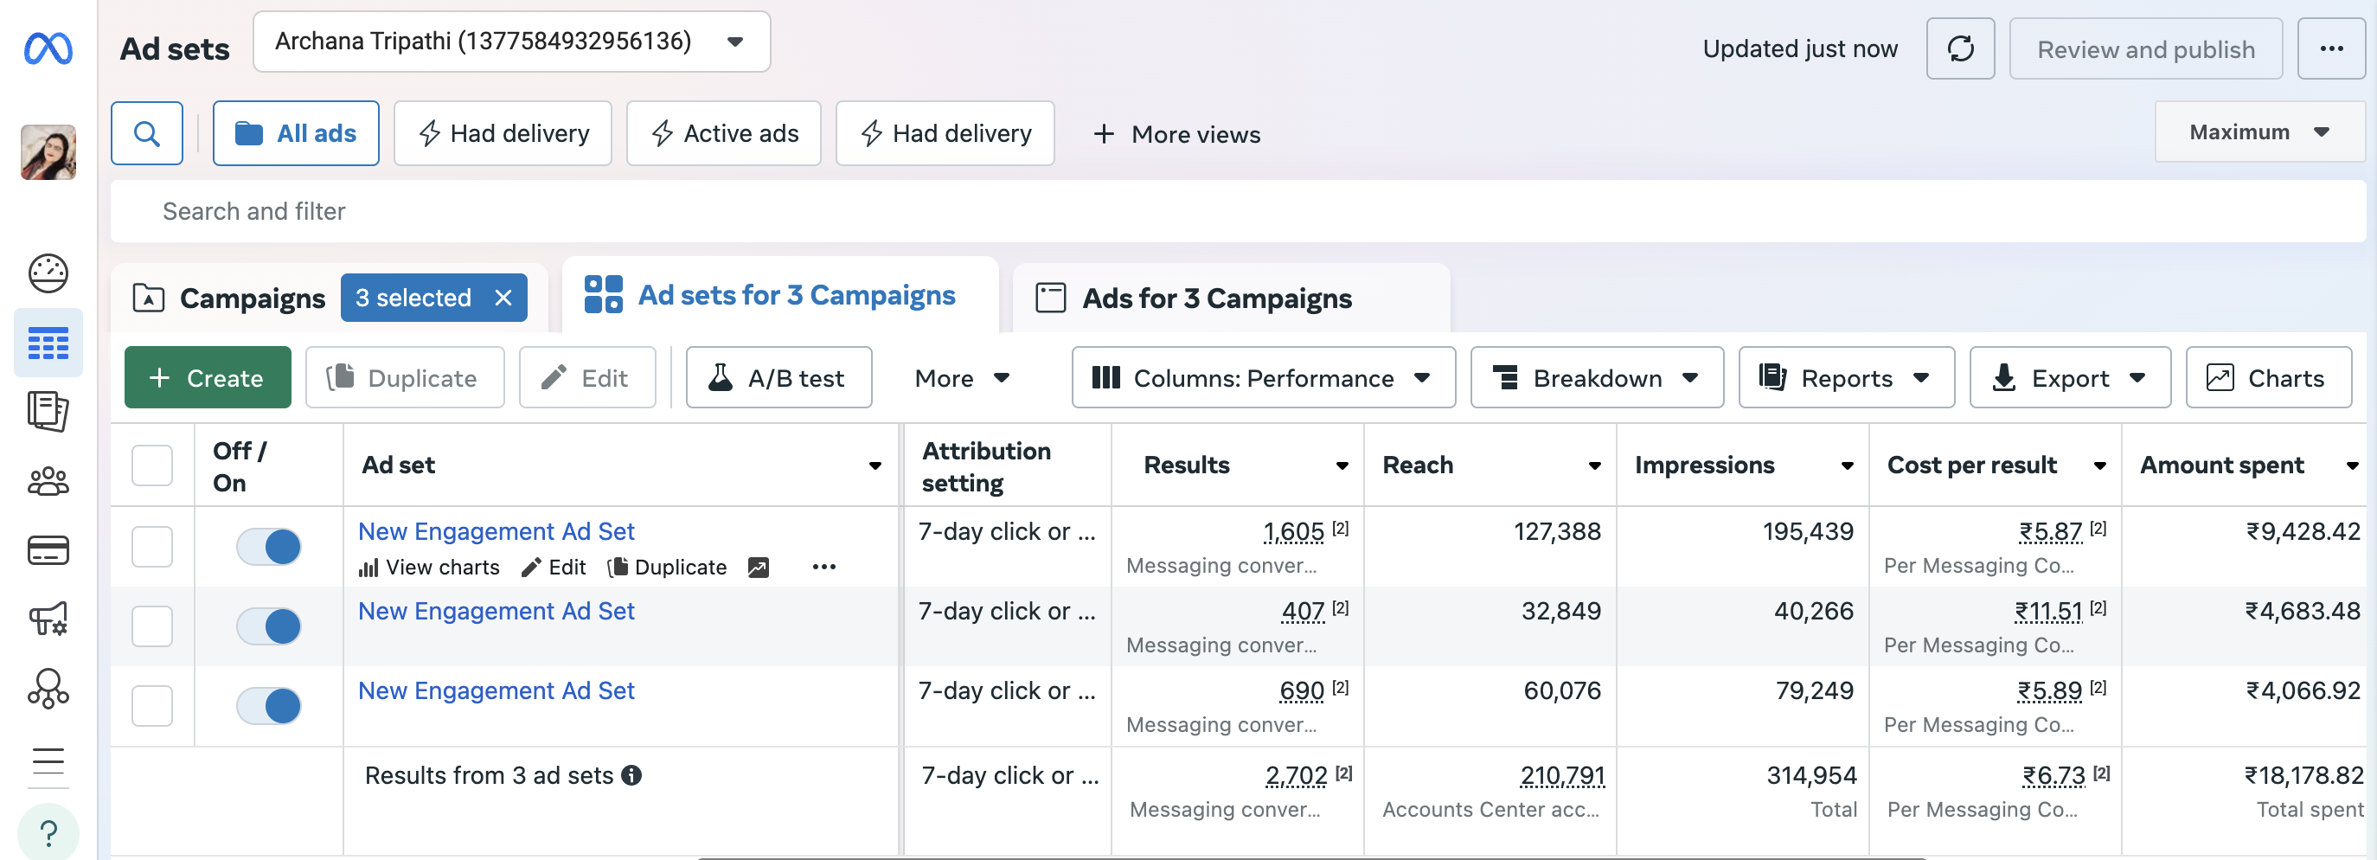Switch to the Campaigns tab
Screen dimensions: 2377x860
251,298
